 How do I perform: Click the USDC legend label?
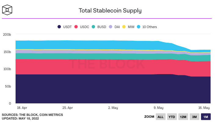(85, 27)
